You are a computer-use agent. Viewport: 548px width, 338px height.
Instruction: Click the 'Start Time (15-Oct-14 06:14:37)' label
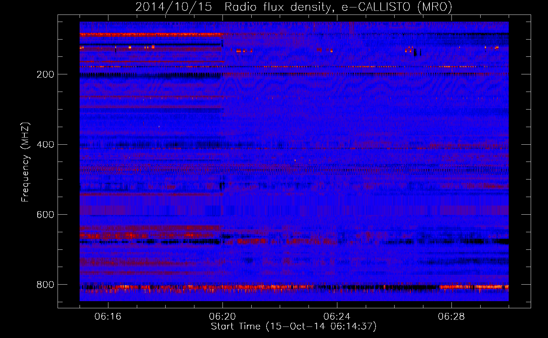click(294, 327)
